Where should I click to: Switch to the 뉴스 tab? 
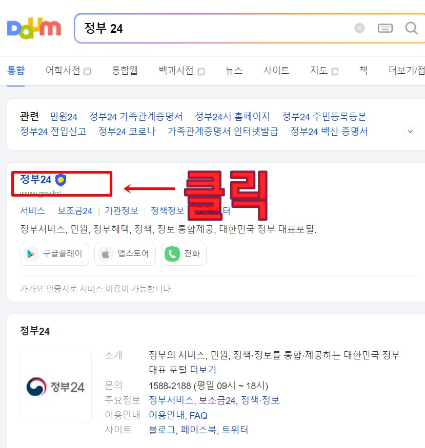click(x=234, y=70)
